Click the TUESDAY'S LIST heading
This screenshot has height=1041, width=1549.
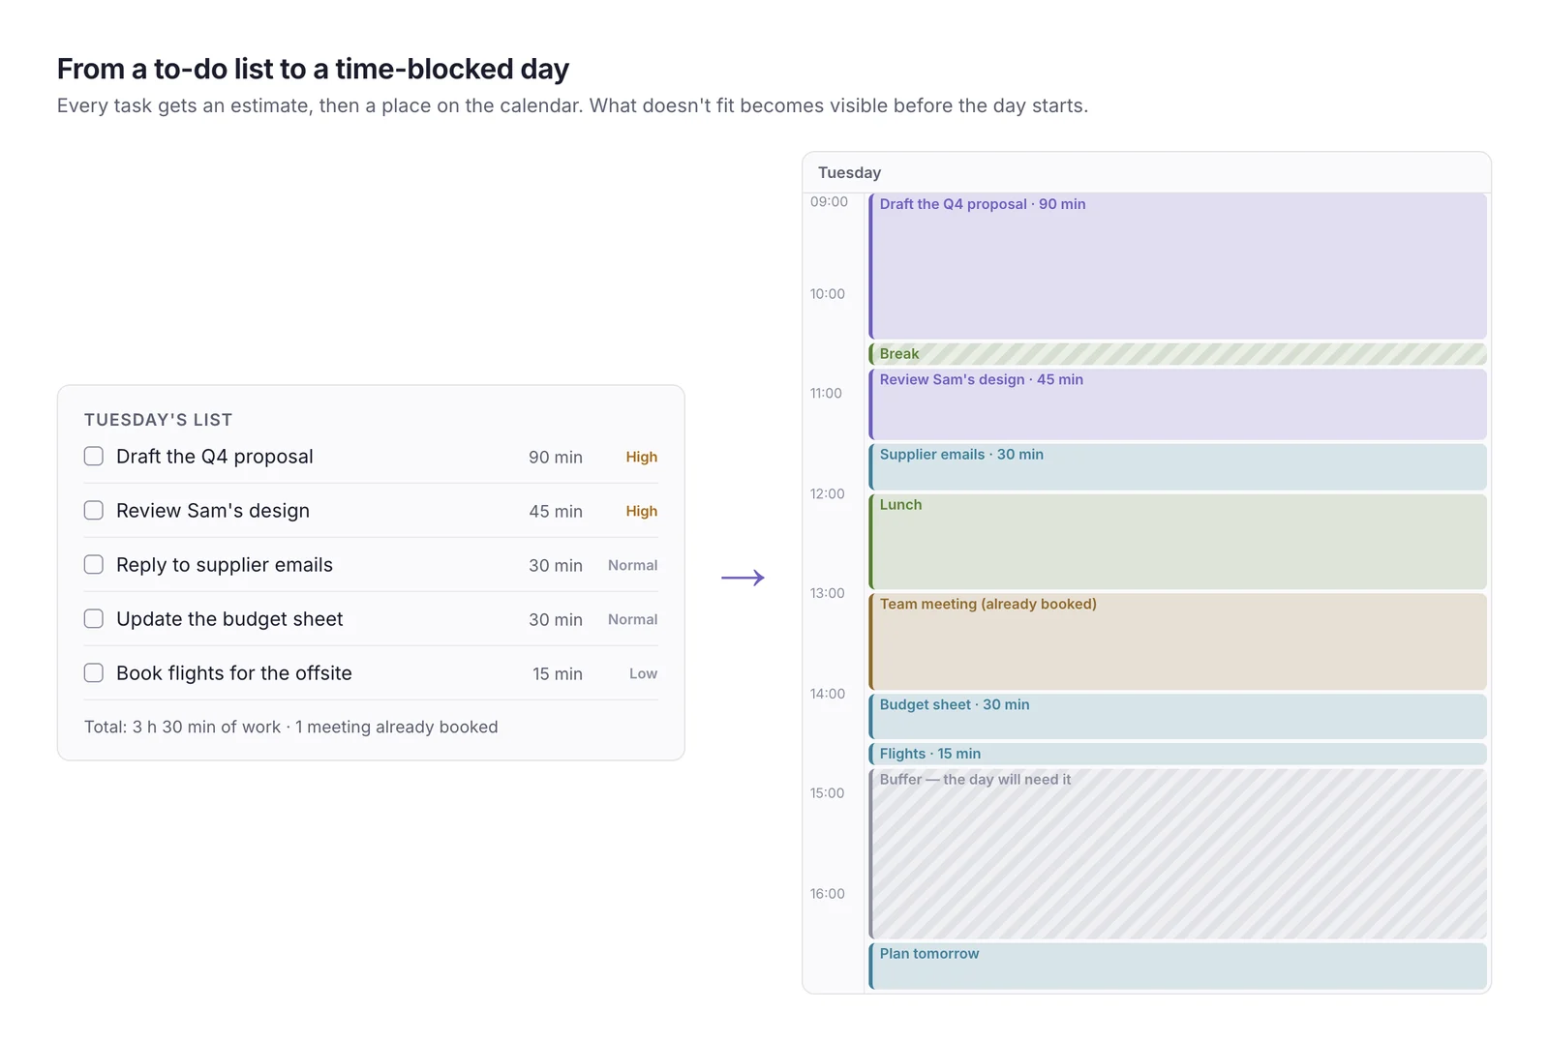158,420
